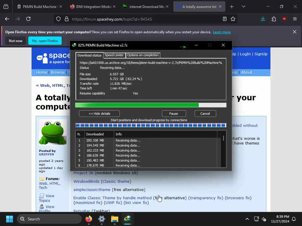The width and height of the screenshot is (302, 226).
Task: Click the Not now button
Action: [x=16, y=41]
